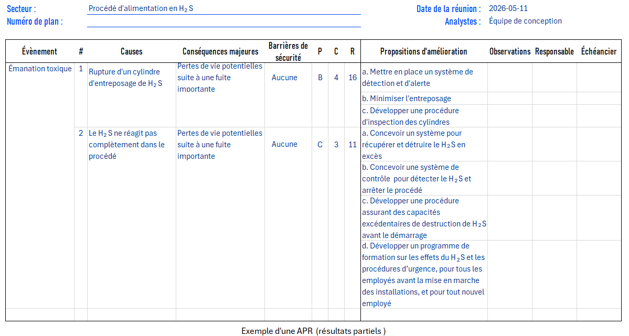Select the Conséquences majeures header cell
The height and width of the screenshot is (336, 629).
point(220,51)
